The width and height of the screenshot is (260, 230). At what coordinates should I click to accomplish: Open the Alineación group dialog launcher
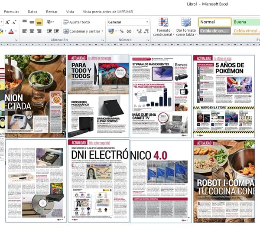(102, 40)
